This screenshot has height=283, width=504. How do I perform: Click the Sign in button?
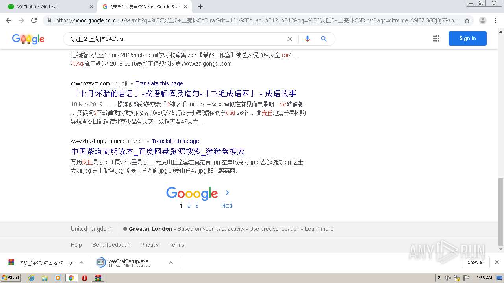click(467, 39)
